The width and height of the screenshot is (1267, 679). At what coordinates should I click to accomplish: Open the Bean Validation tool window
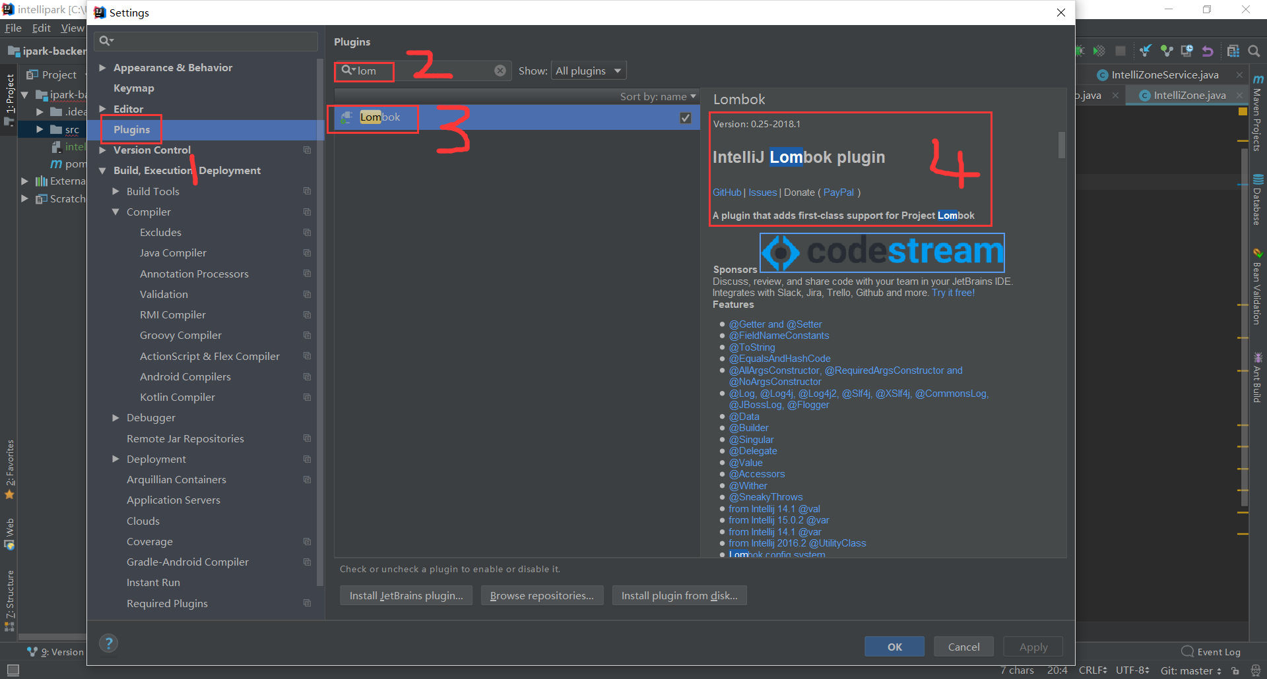coord(1258,287)
